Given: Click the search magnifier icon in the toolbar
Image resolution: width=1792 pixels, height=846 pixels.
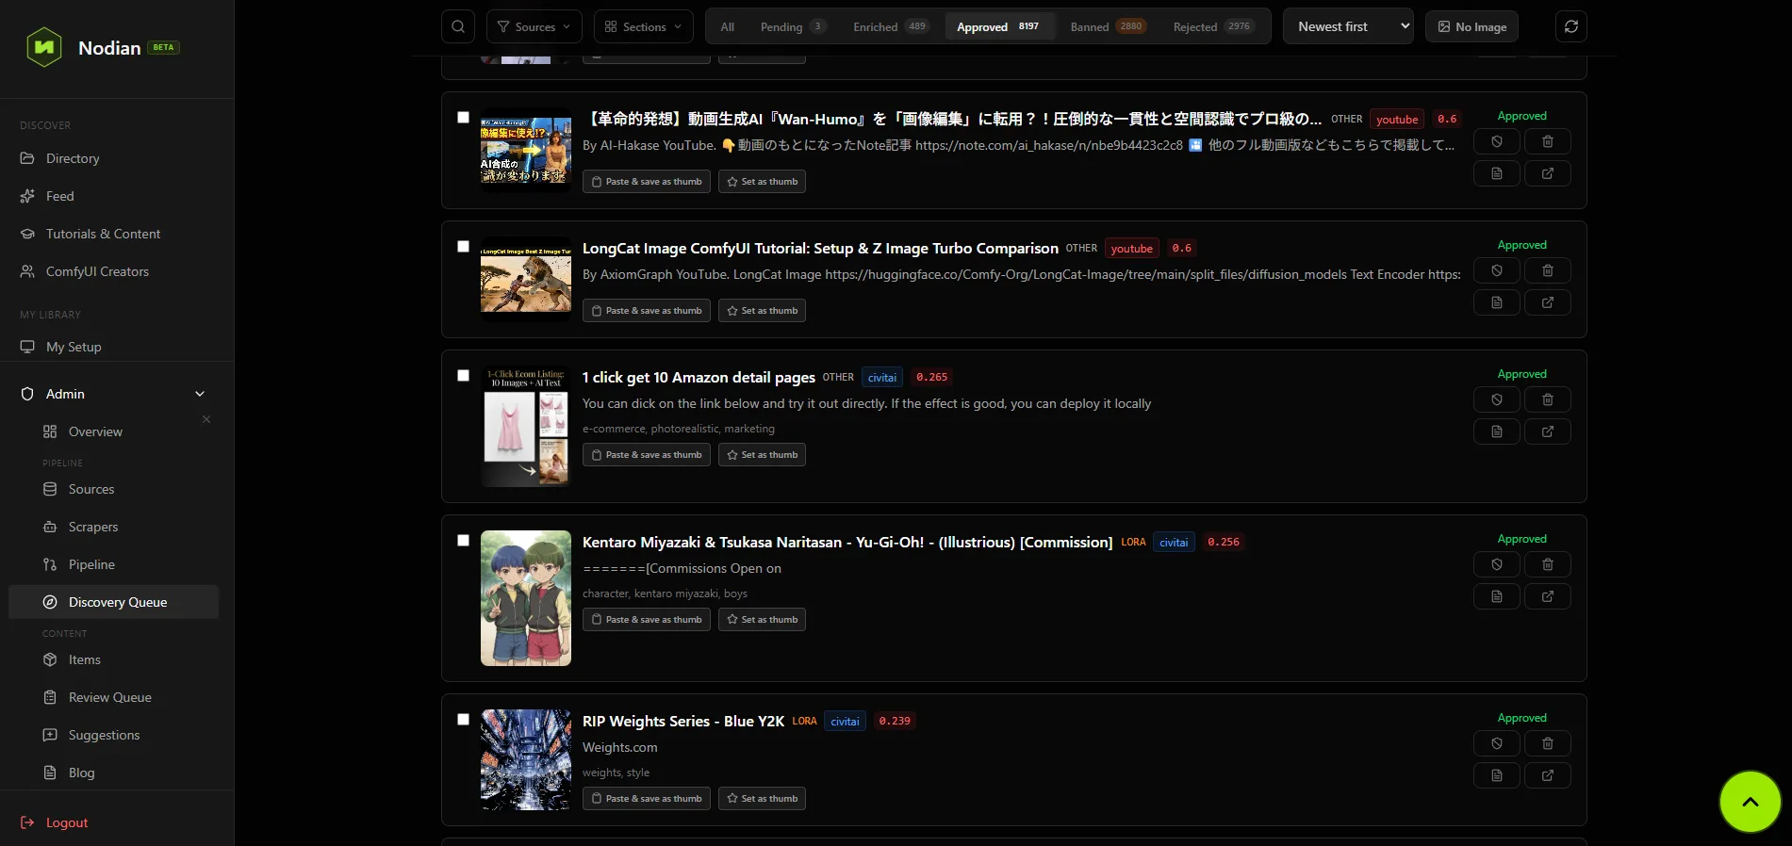Looking at the screenshot, I should click(458, 26).
